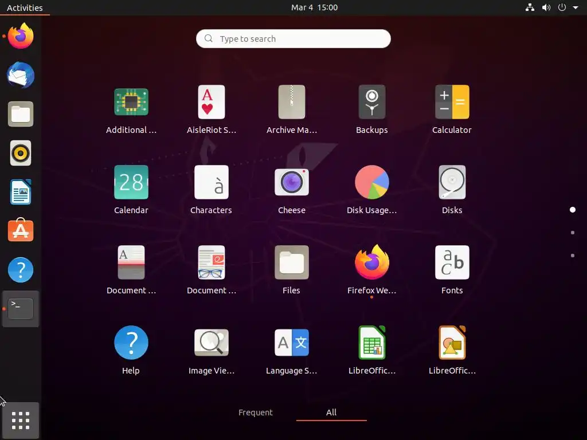The height and width of the screenshot is (440, 587).
Task: Expand the system menu arrow
Action: 576,7
